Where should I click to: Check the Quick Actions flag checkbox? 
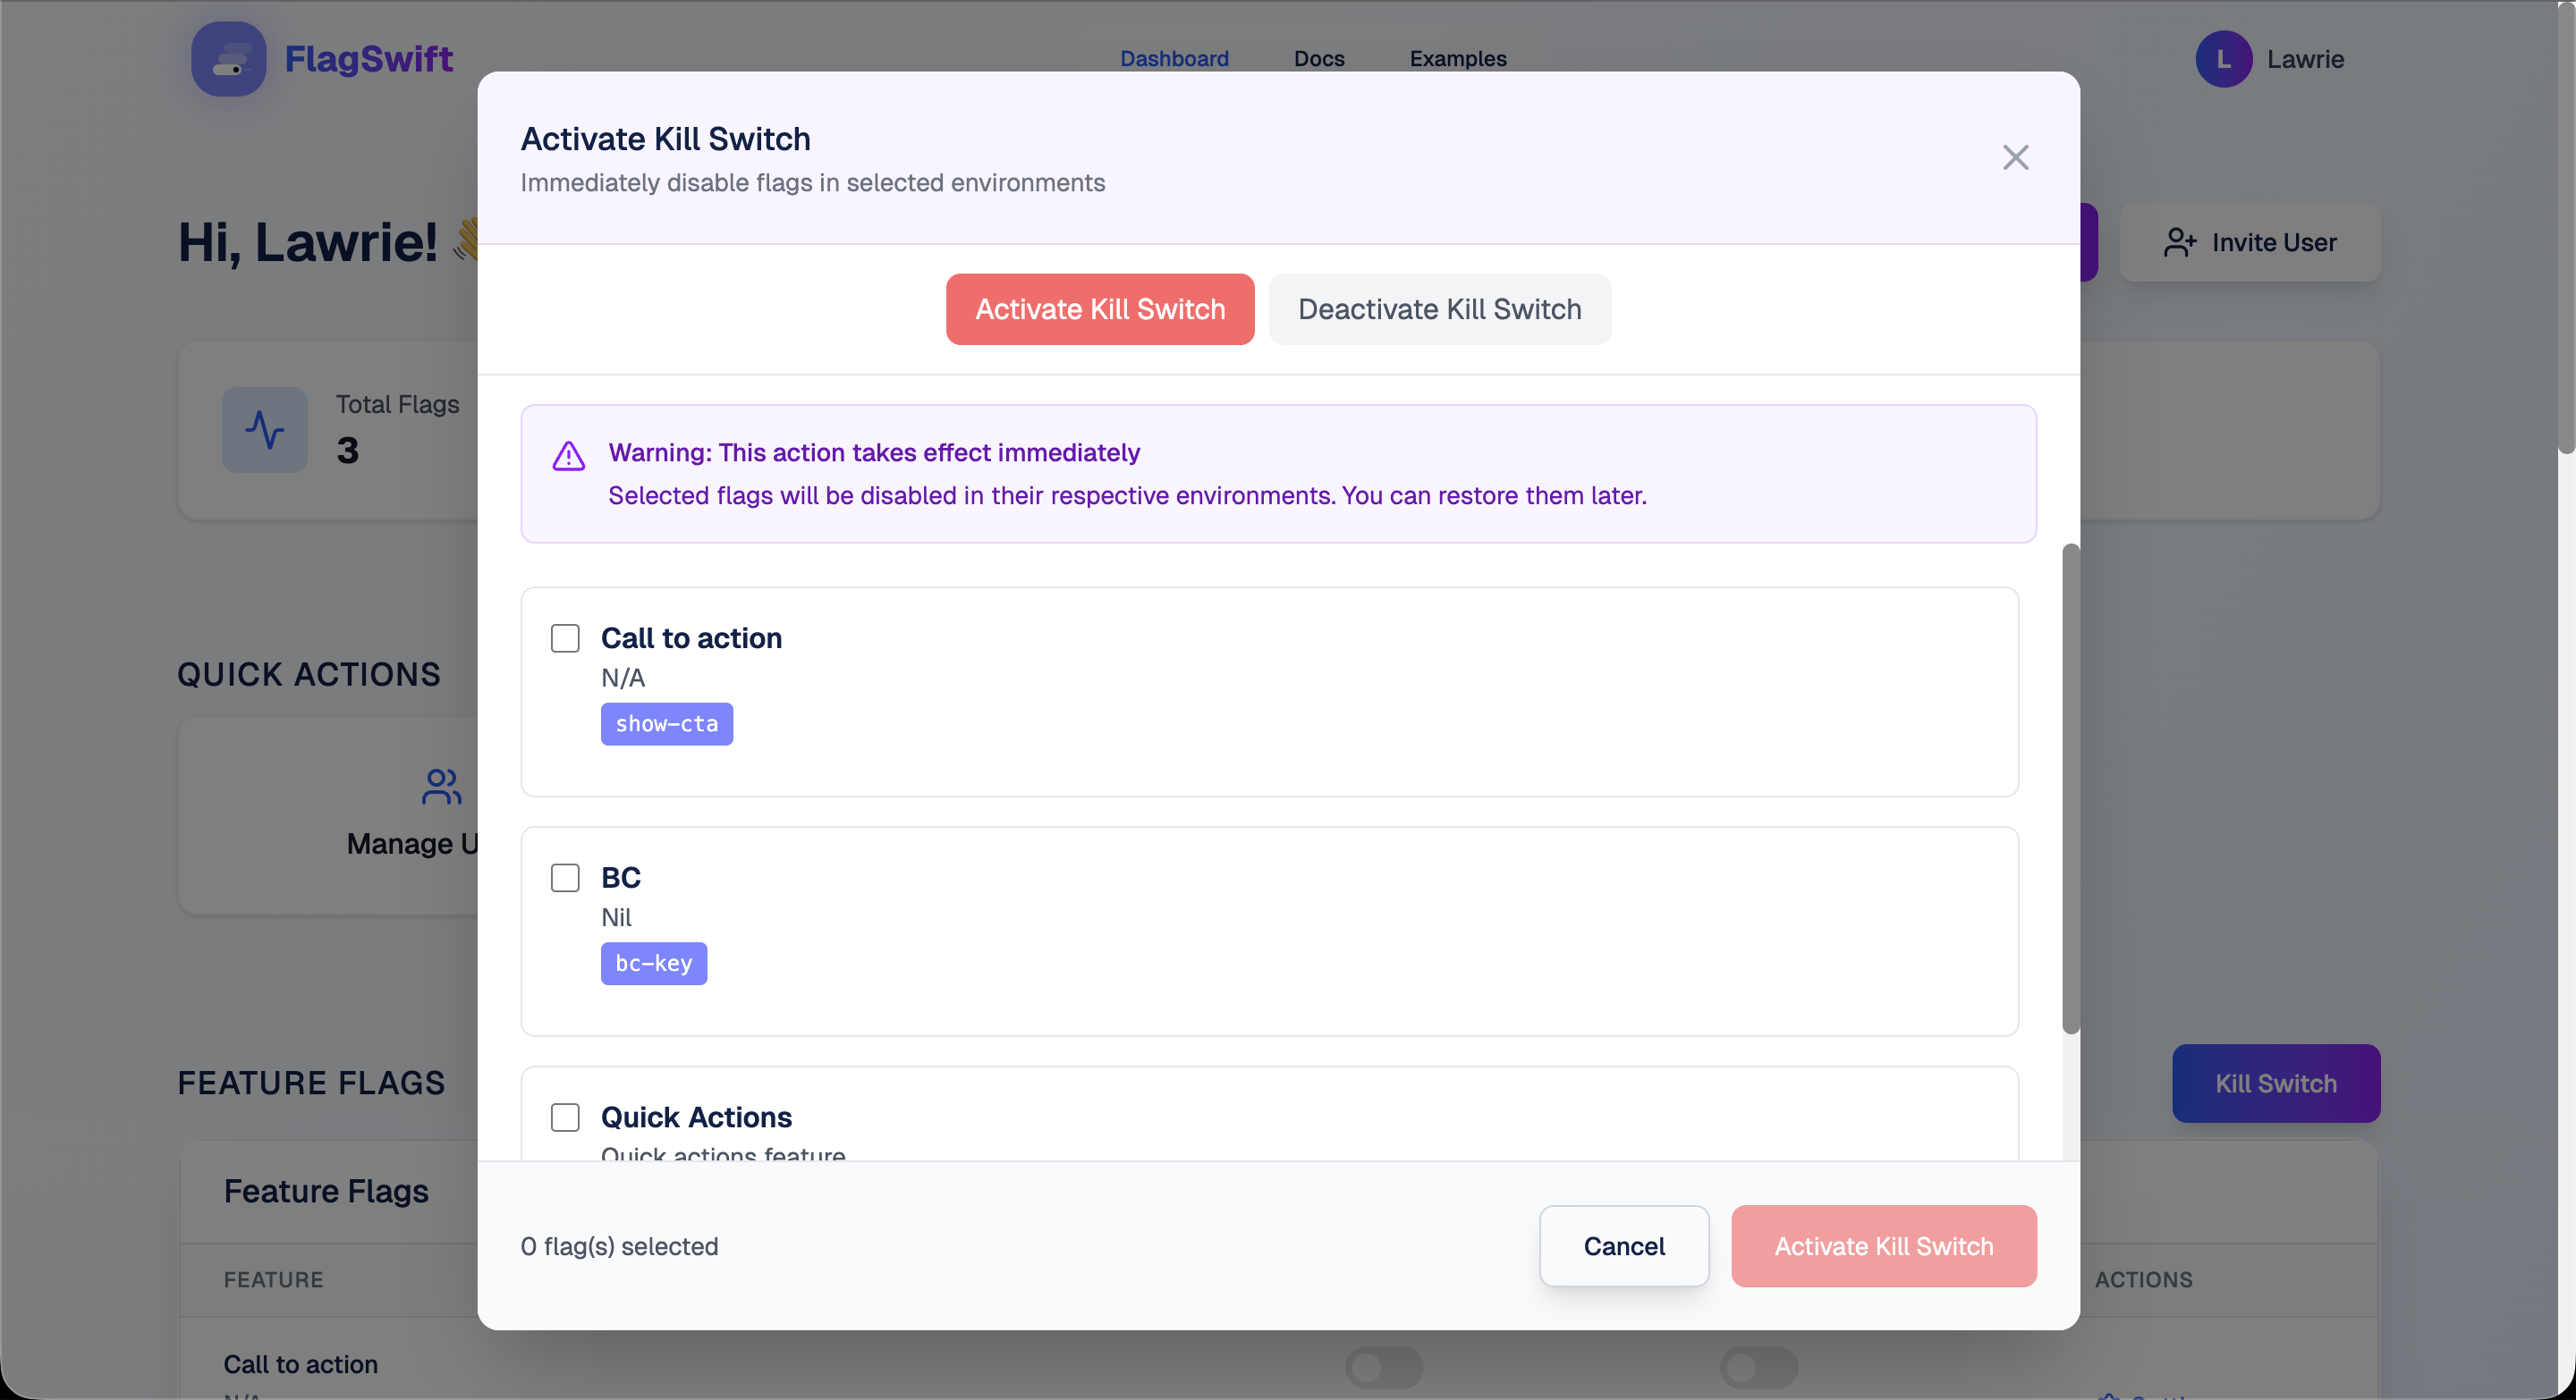click(565, 1117)
